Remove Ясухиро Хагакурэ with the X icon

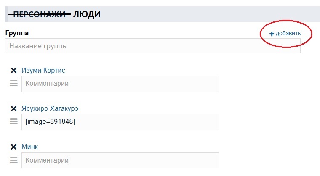tap(13, 109)
